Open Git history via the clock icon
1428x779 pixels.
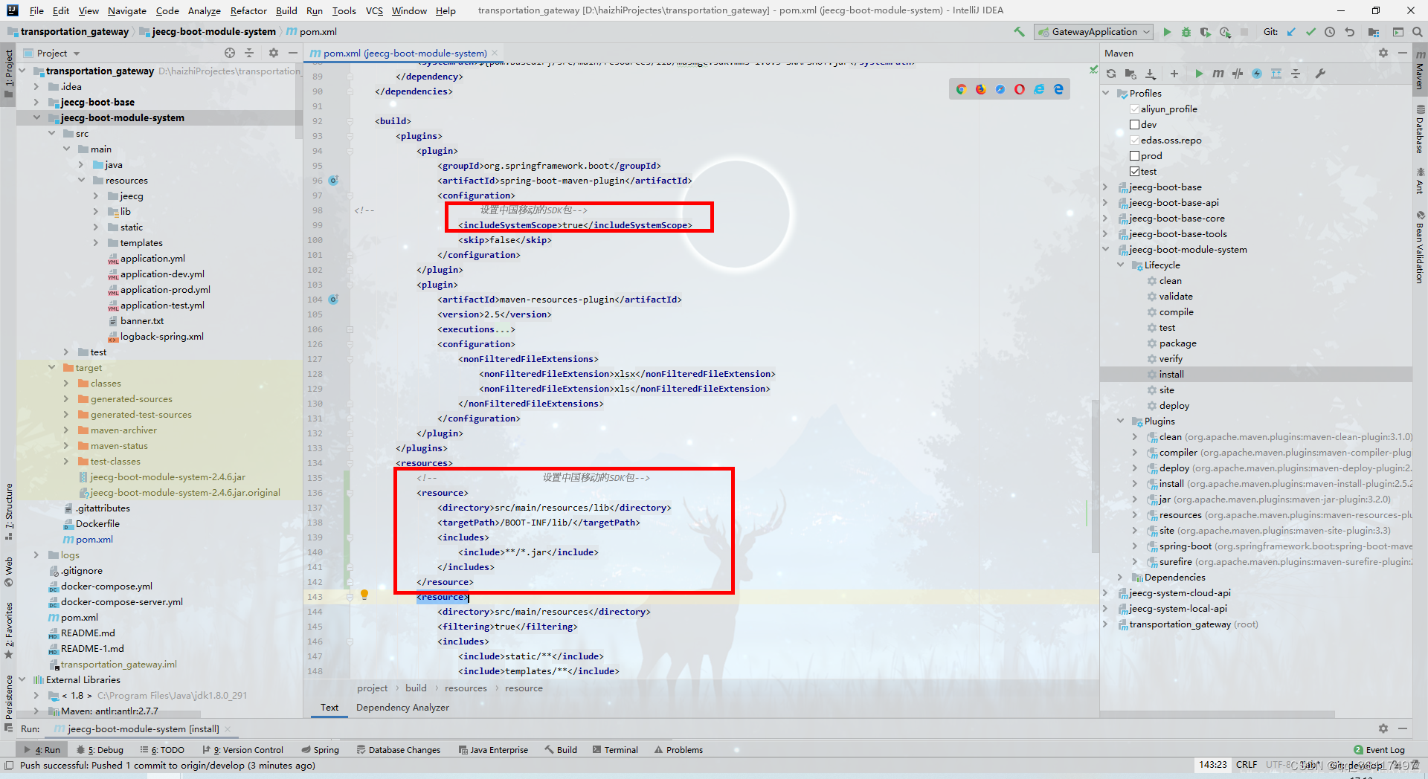(1330, 32)
